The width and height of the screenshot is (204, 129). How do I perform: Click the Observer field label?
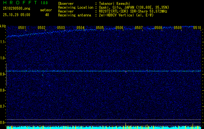pos(66,4)
